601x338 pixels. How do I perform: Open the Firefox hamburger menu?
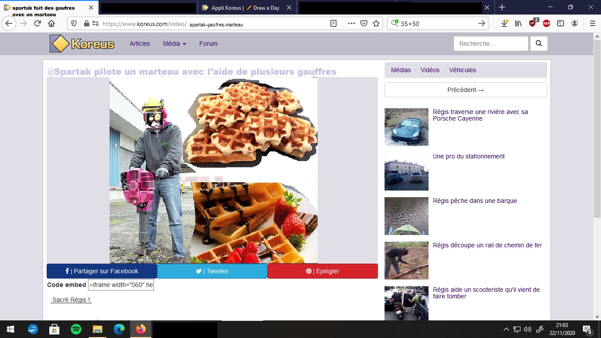click(x=592, y=24)
